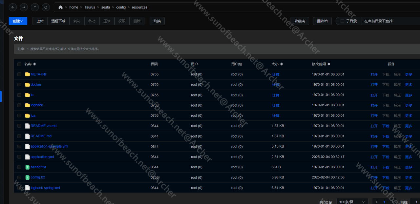Click the 664 B size value
The image size is (420, 204).
coord(276,167)
